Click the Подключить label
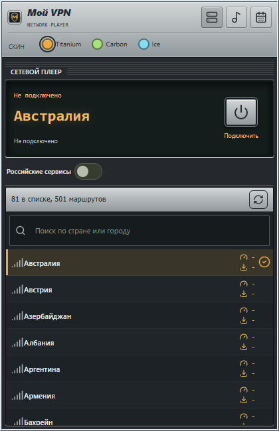This screenshot has height=431, width=279. click(x=241, y=136)
